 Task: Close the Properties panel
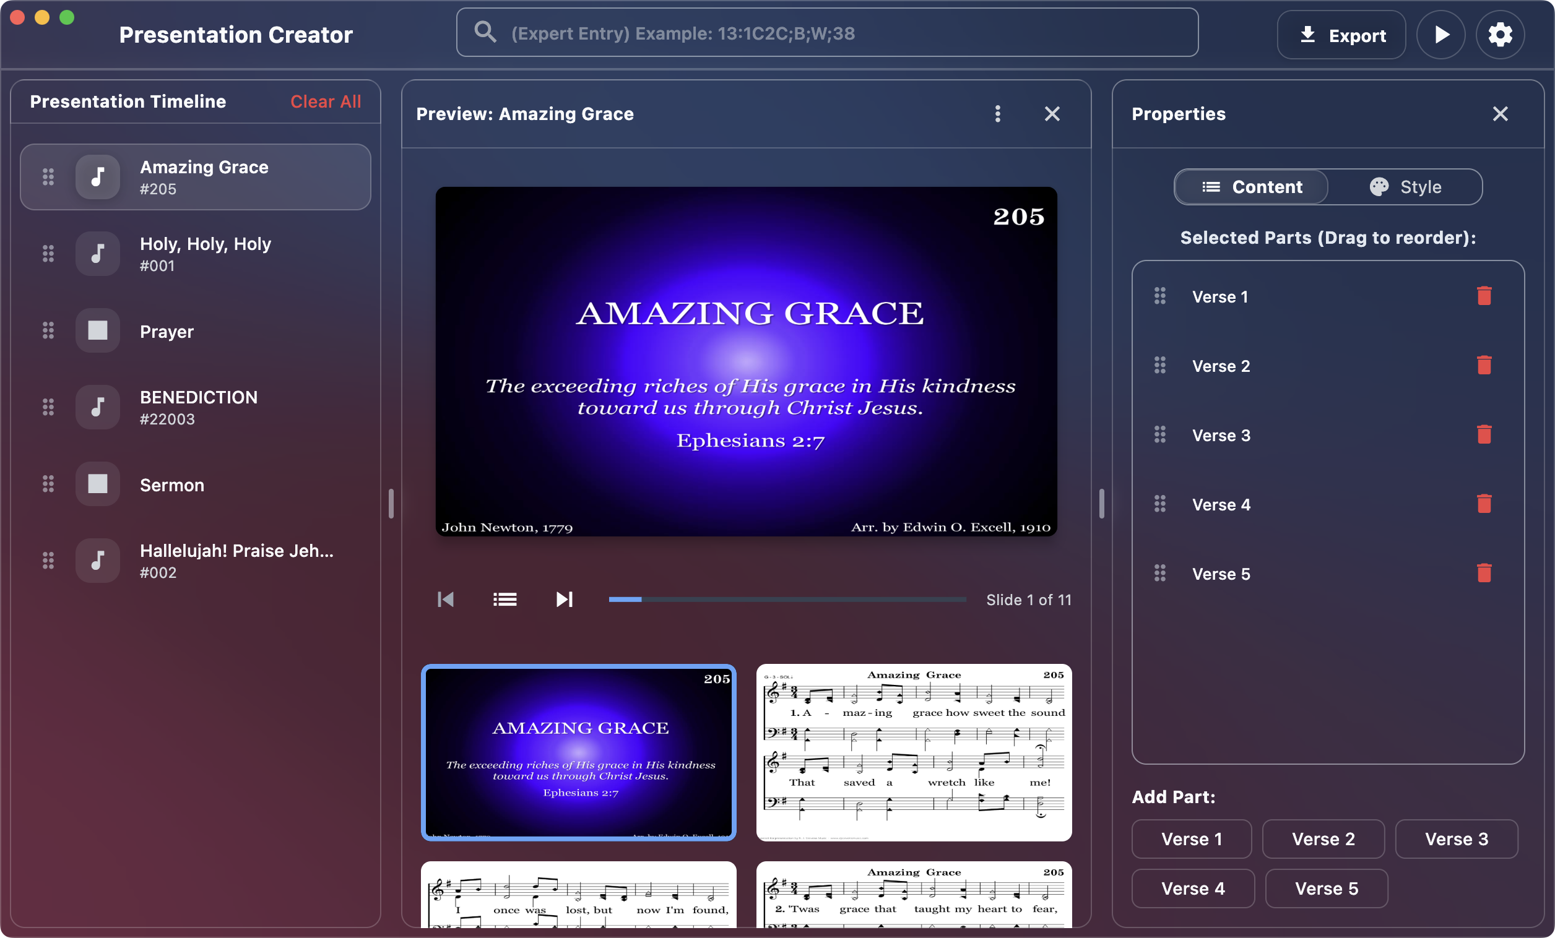tap(1501, 114)
